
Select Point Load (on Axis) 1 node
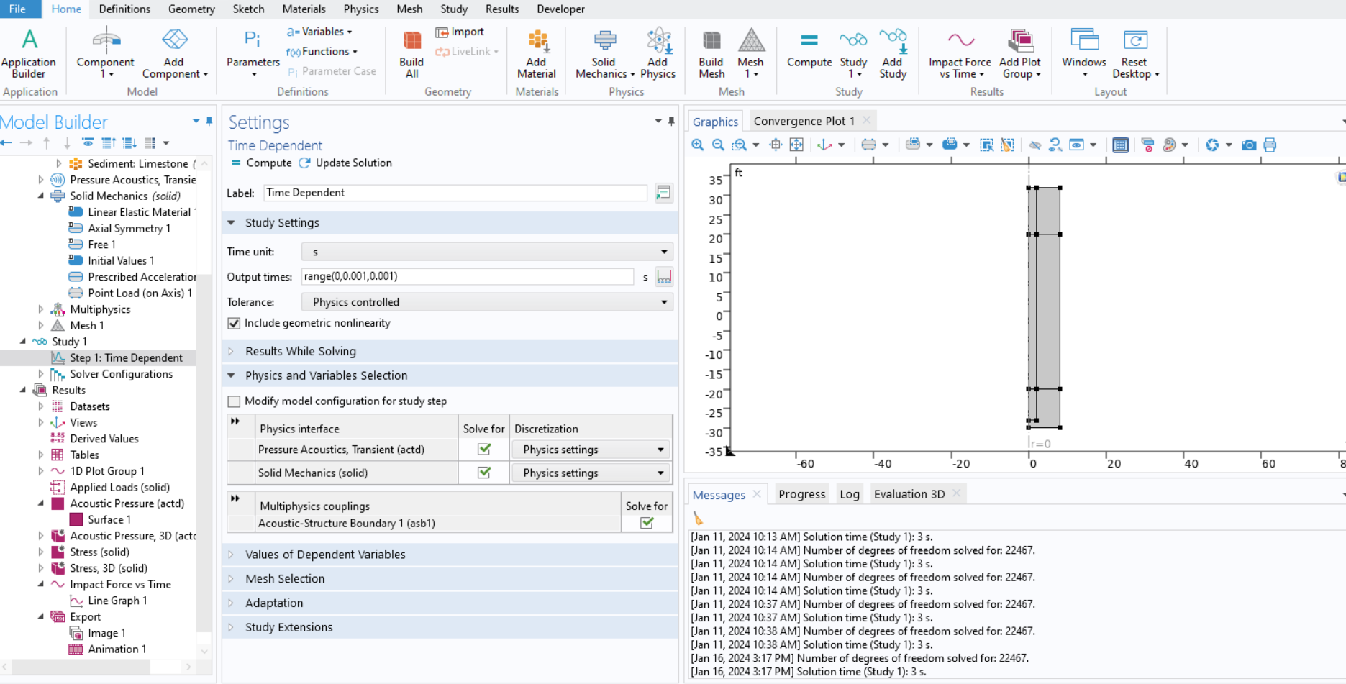pos(140,293)
